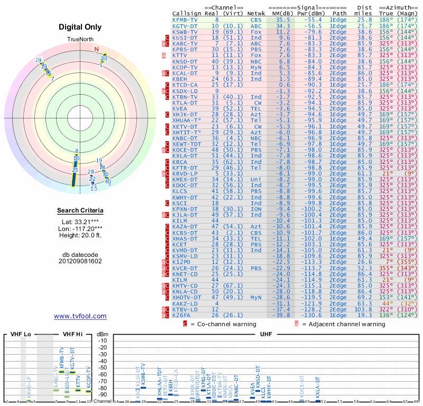
Task: Click the KCOP-TV bar in VHF Hi chart
Action: tap(88, 391)
